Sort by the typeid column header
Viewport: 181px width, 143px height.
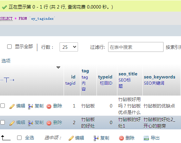pos(105,77)
